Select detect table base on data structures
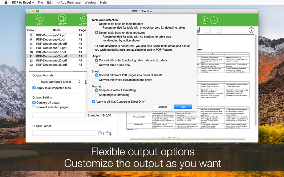This screenshot has width=284, height=177. click(x=96, y=33)
